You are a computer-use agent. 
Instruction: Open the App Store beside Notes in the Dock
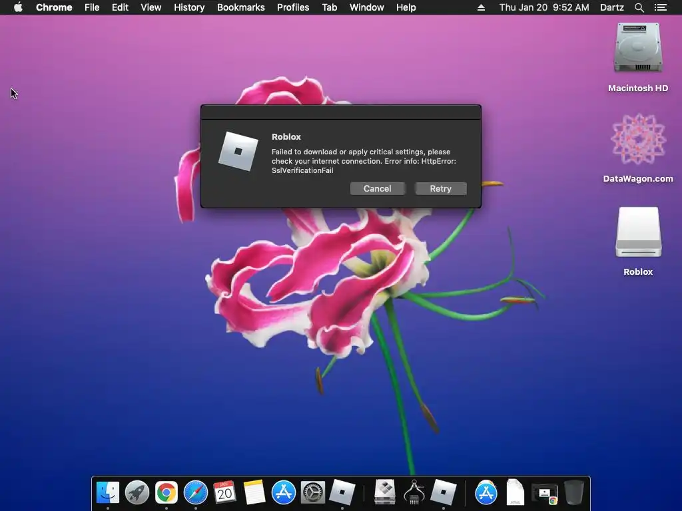click(284, 492)
